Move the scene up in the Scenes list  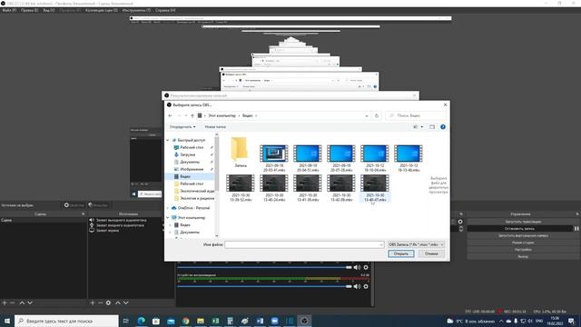[x=22, y=302]
